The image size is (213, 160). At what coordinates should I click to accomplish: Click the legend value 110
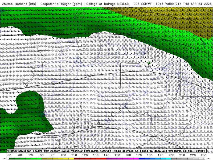[74, 155]
